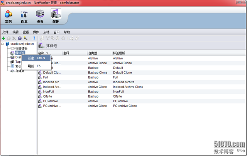
Task: Click the sort arrow in 名称 column header
Action: click(x=47, y=53)
